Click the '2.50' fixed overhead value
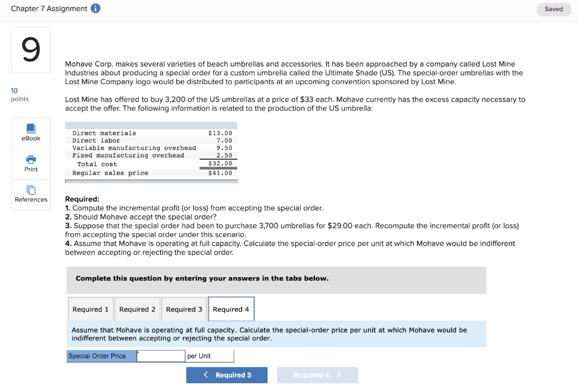Screen dimensions: 578x390 tap(224, 155)
